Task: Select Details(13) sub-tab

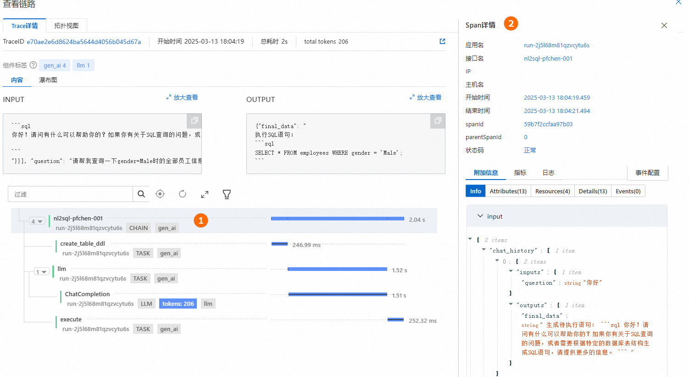Action: pos(593,191)
